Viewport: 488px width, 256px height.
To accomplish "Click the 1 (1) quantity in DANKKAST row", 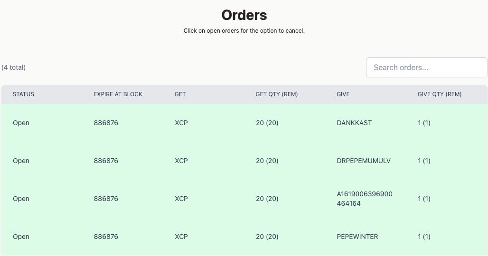I will point(424,123).
